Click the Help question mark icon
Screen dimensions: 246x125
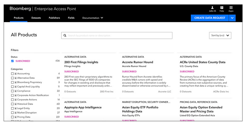pos(222,8)
